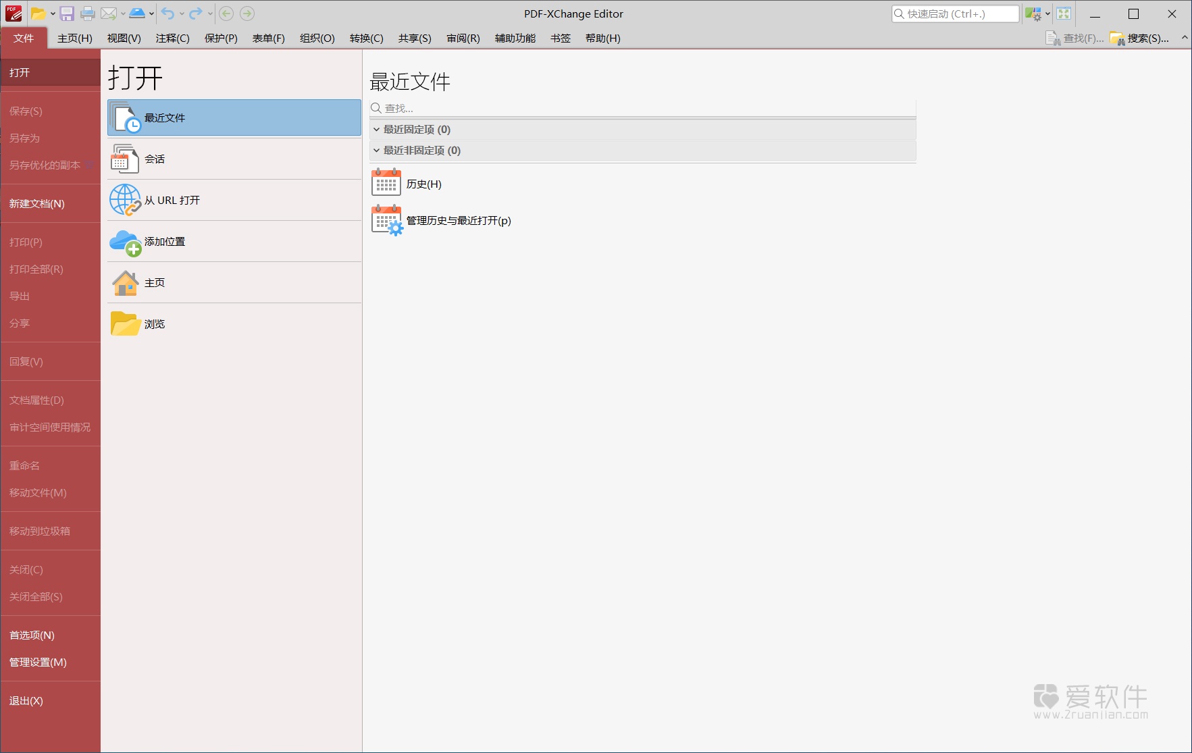Open the 组织(O) menu
This screenshot has width=1192, height=753.
317,38
